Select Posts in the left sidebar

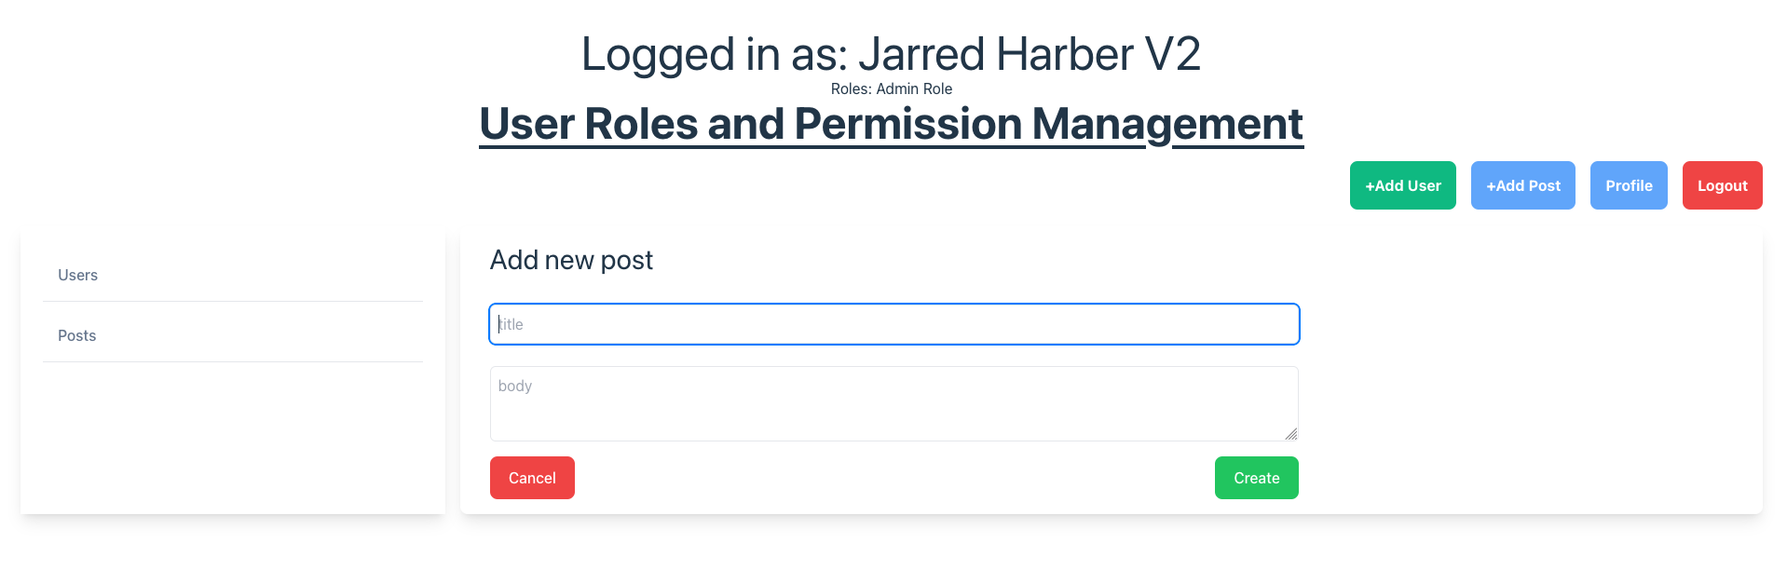(x=77, y=335)
